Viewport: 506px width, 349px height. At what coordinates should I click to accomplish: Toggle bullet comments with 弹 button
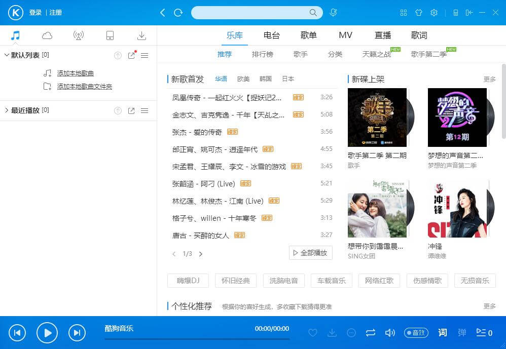[462, 333]
